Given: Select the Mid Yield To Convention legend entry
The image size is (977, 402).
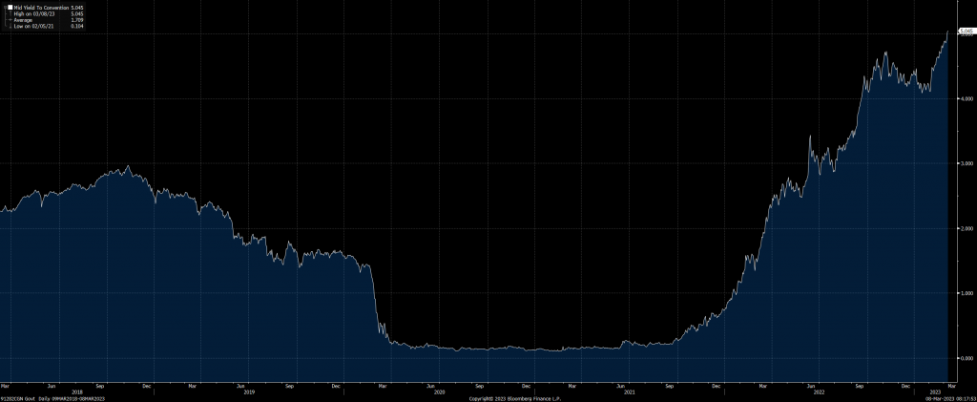Looking at the screenshot, I should pyautogui.click(x=40, y=7).
